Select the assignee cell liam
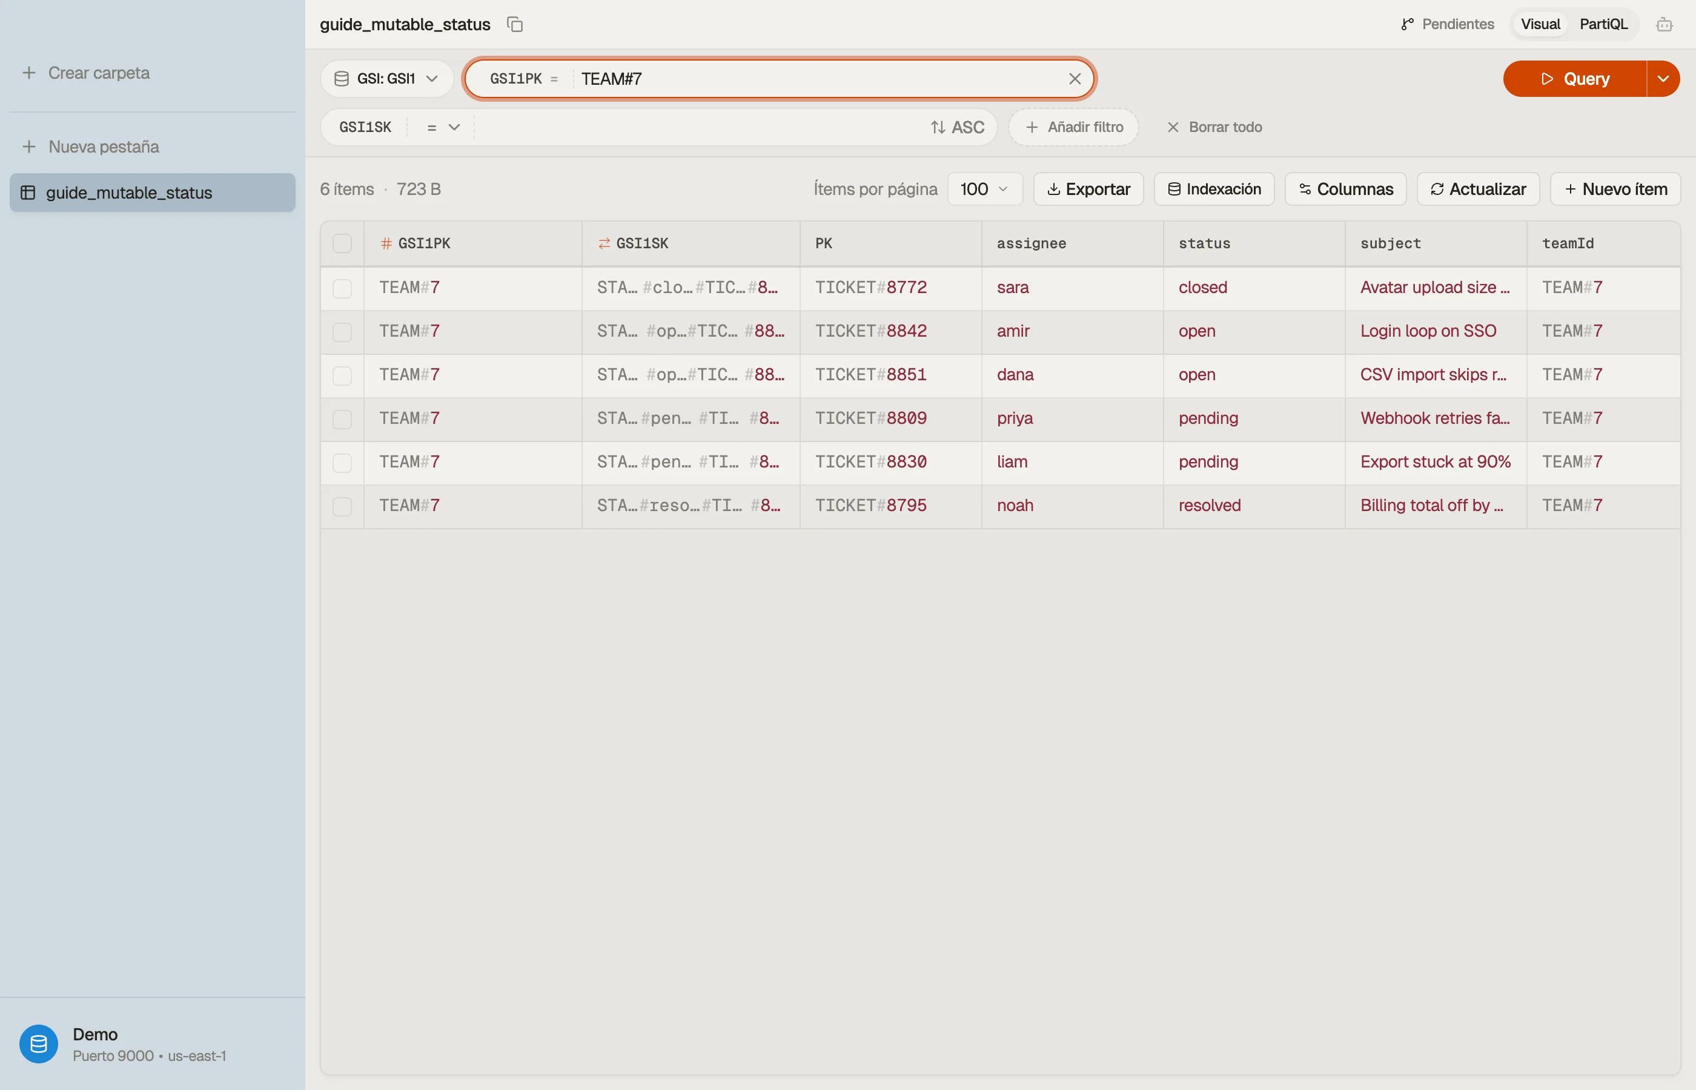This screenshot has width=1696, height=1090. point(1072,462)
